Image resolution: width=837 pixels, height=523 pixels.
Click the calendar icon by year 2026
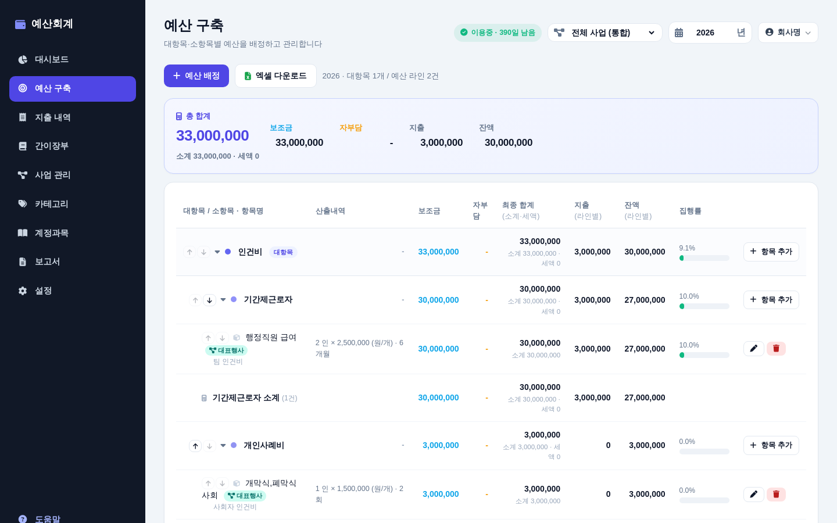[679, 33]
